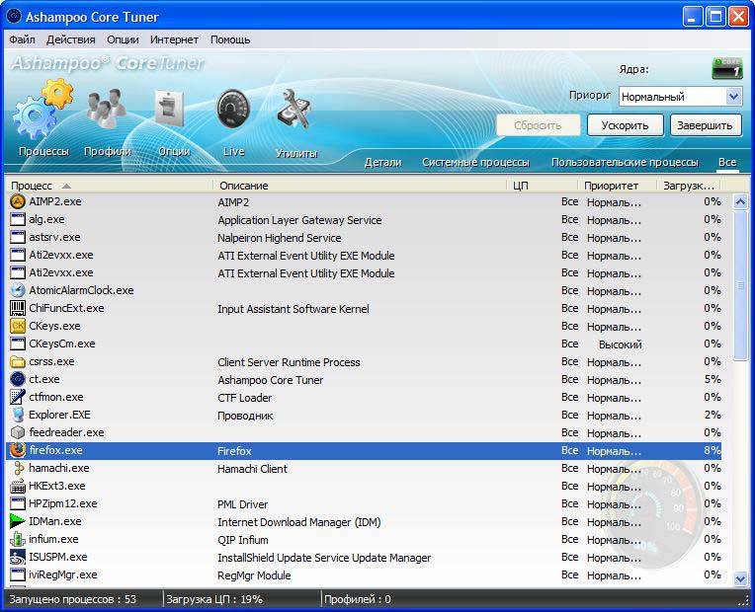
Task: Click Internet Download Manager (IDM) description
Action: tap(299, 522)
